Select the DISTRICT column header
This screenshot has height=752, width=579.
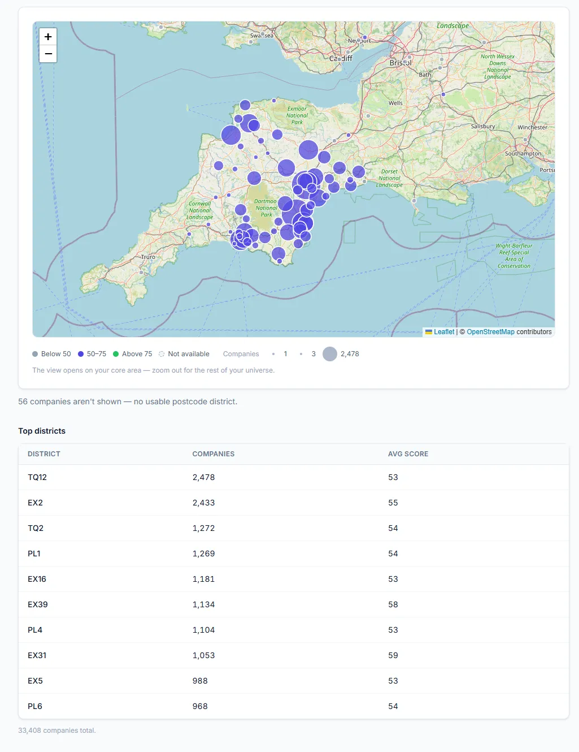coord(44,454)
